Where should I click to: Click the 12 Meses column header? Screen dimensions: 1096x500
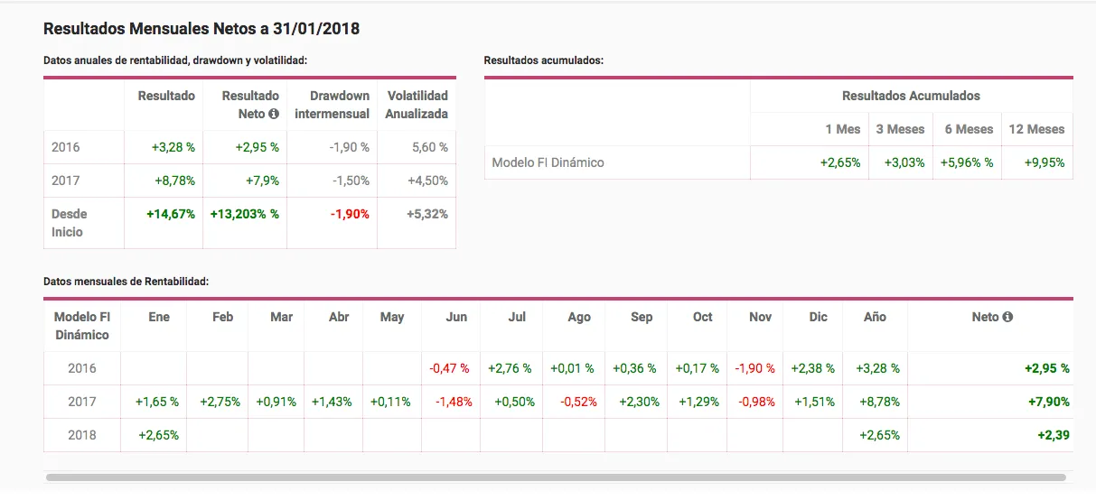coord(1035,129)
